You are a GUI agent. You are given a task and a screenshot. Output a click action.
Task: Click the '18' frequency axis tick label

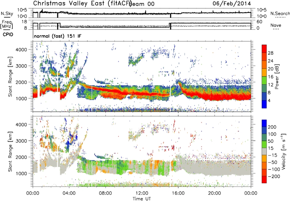[x=24, y=22]
